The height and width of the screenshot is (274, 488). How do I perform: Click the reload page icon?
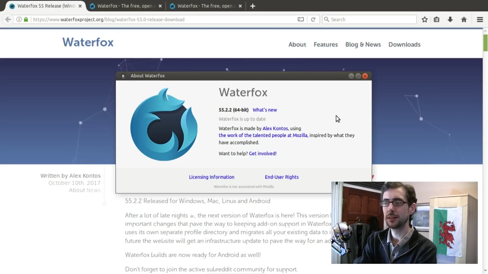[x=313, y=19]
